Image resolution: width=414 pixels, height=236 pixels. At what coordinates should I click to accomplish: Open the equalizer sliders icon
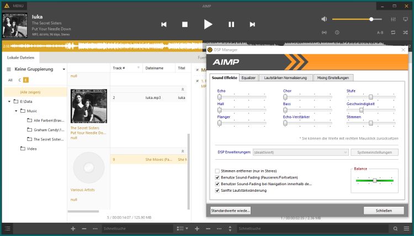coord(393,19)
